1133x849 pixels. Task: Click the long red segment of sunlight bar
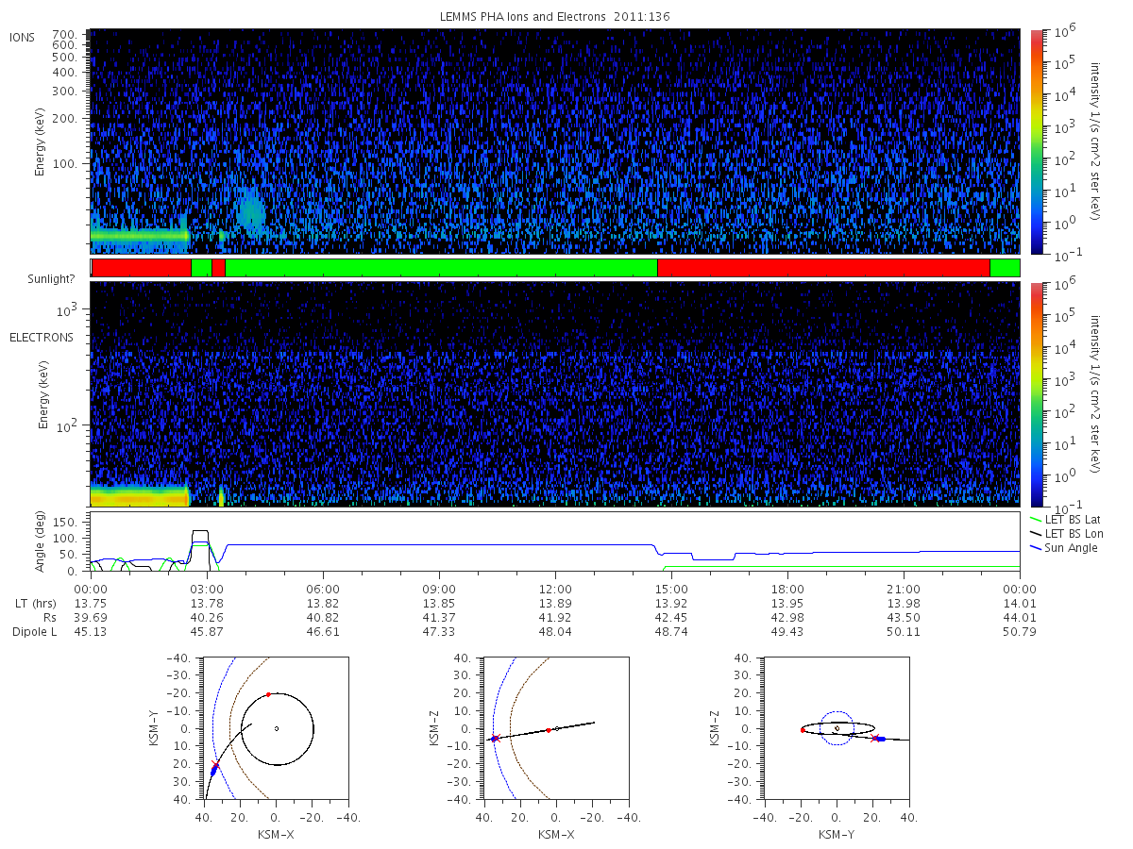tap(823, 268)
